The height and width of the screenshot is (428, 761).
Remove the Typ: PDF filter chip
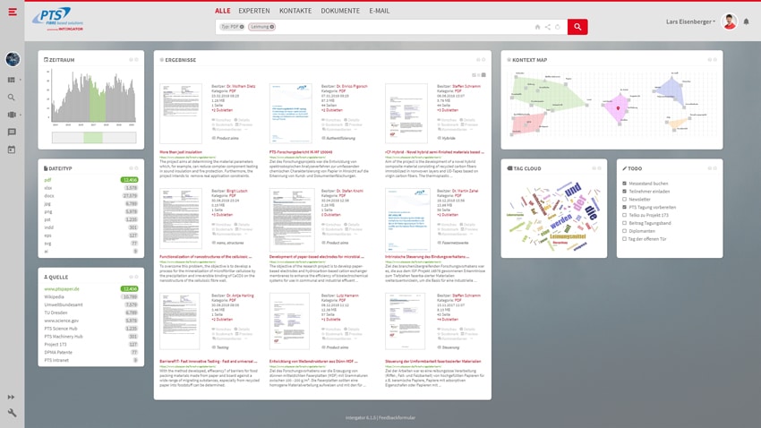pyautogui.click(x=242, y=27)
